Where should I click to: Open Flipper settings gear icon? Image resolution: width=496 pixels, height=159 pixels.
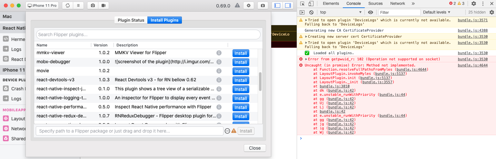tap(248, 5)
